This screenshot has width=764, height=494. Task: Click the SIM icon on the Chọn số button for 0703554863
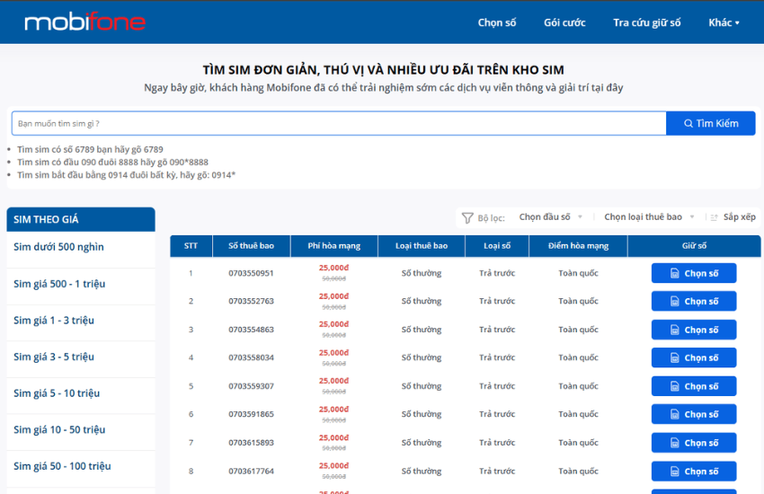click(675, 330)
